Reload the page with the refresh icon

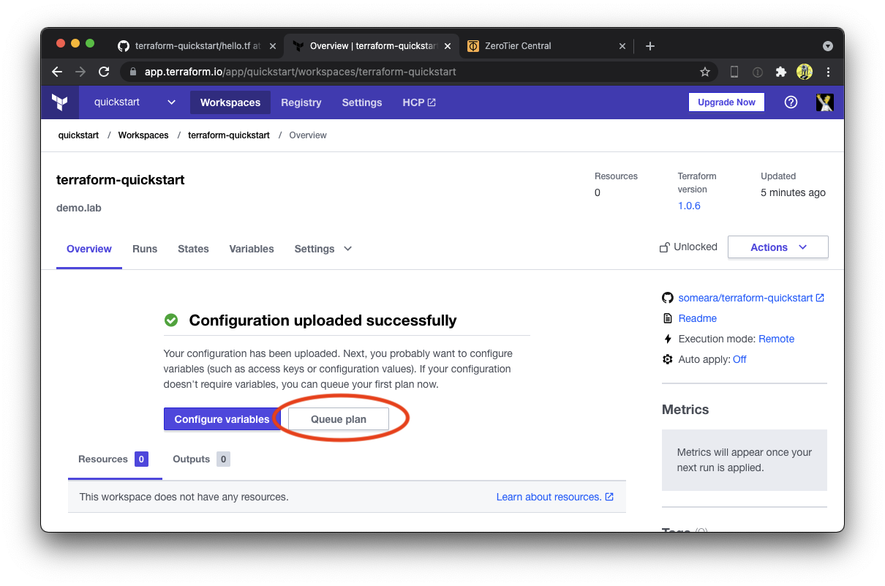click(x=104, y=72)
